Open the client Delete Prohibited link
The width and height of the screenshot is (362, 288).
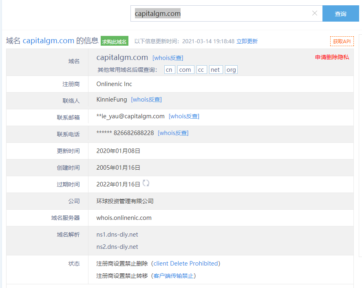pyautogui.click(x=186, y=264)
